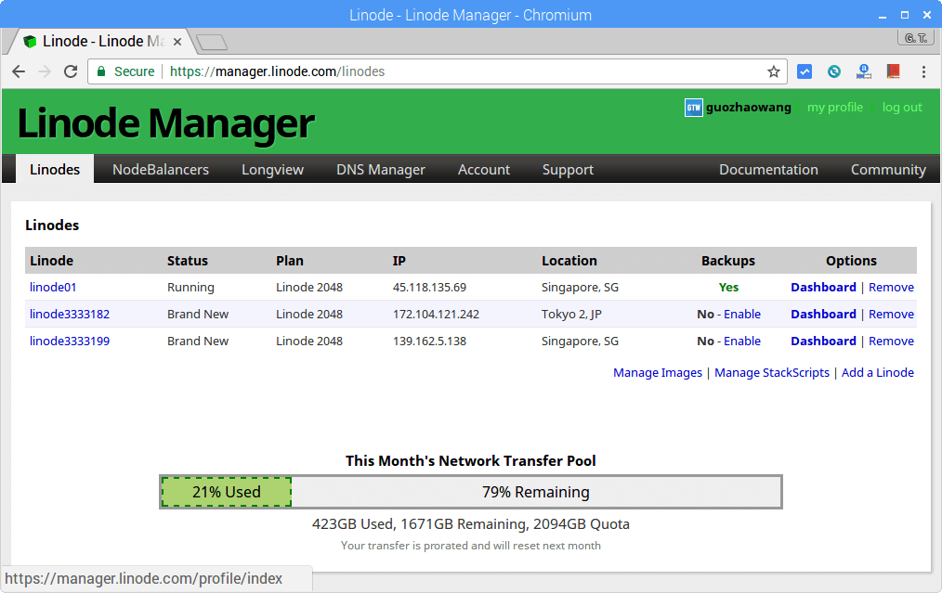Click the Add a Linode link

(877, 372)
